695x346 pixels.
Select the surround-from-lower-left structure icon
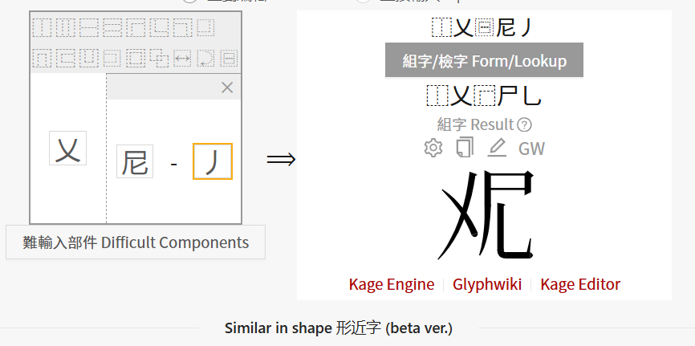(159, 28)
